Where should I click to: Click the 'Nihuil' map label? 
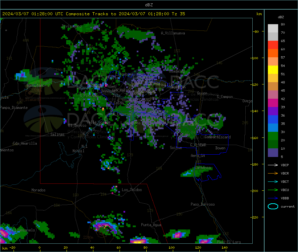78,151
